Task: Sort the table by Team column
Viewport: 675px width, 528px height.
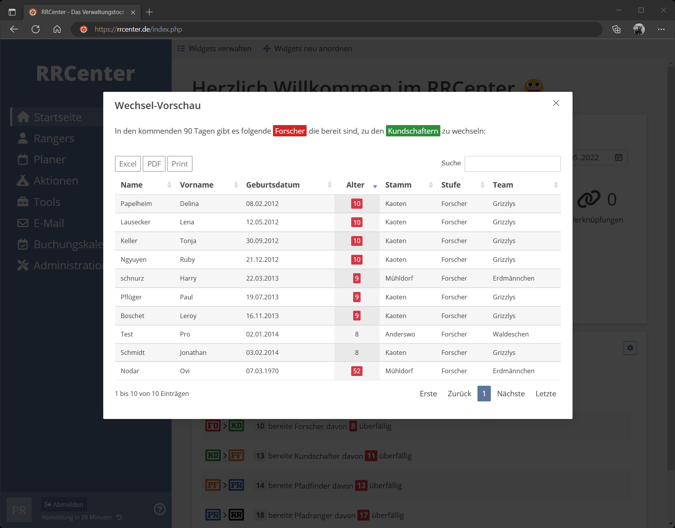Action: (x=503, y=185)
